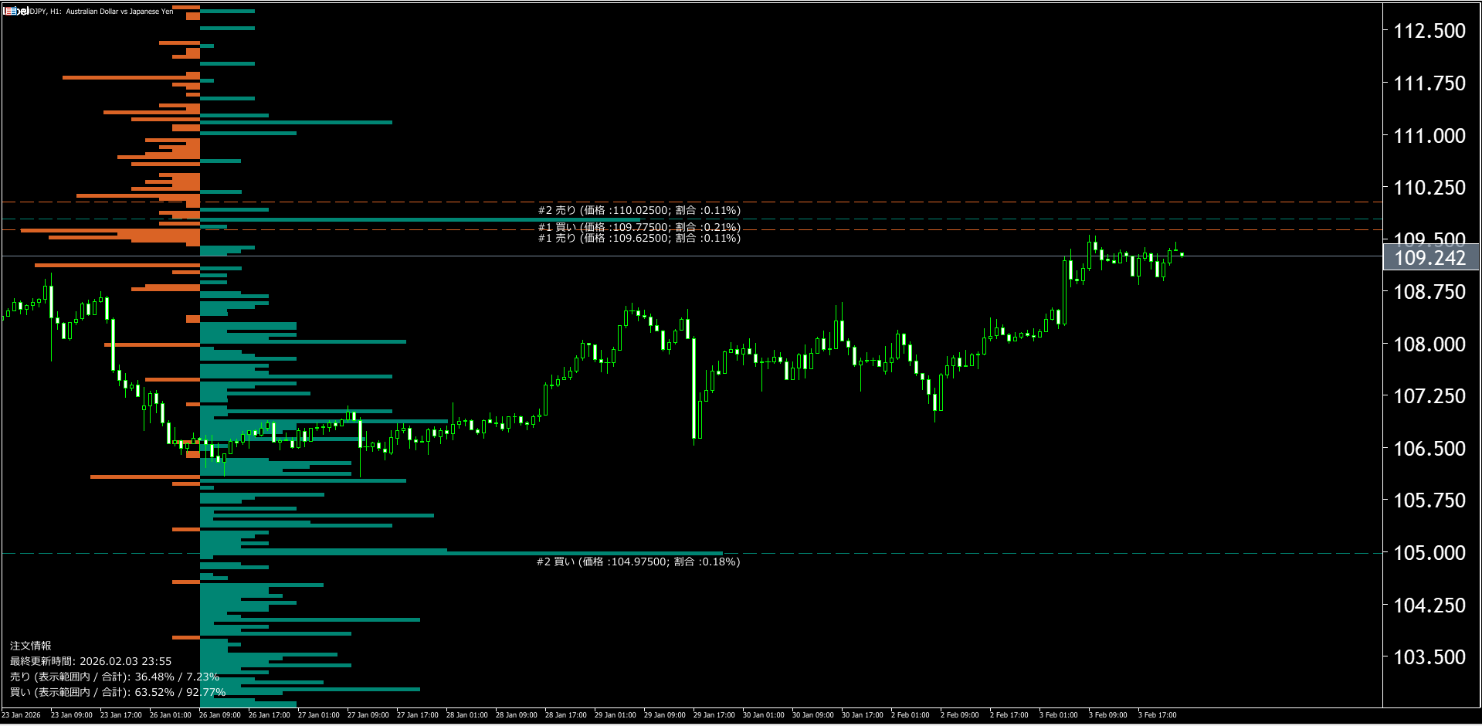
Task: Click the '27 Jan 17:00' time axis label
Action: [x=418, y=715]
